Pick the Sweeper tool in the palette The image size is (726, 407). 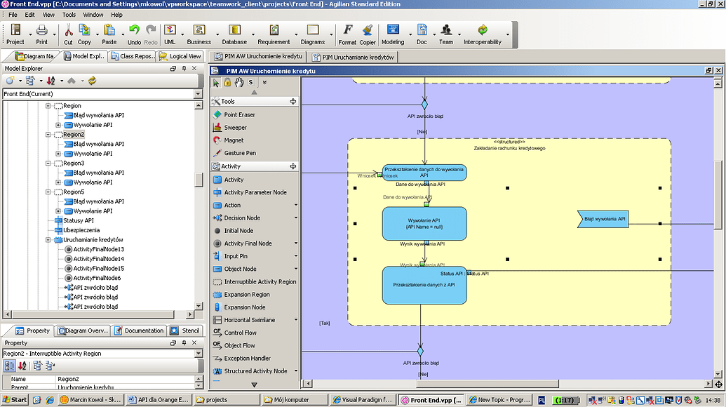(x=229, y=127)
